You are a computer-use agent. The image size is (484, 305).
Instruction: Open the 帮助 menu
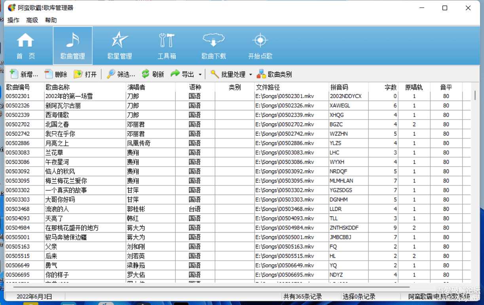(x=51, y=20)
